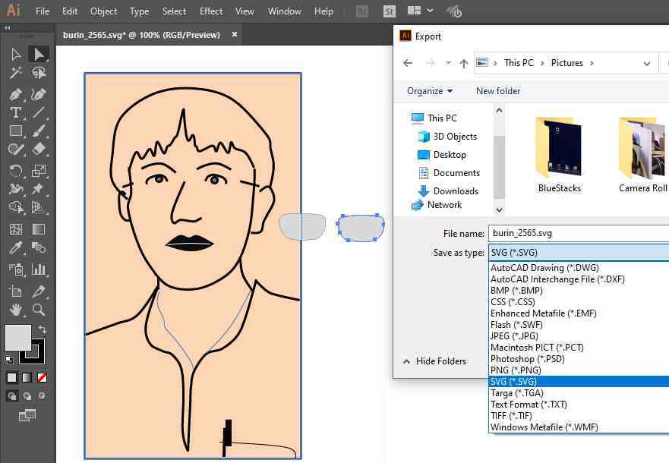Click the New folder button
The width and height of the screenshot is (669, 463).
[x=498, y=91]
